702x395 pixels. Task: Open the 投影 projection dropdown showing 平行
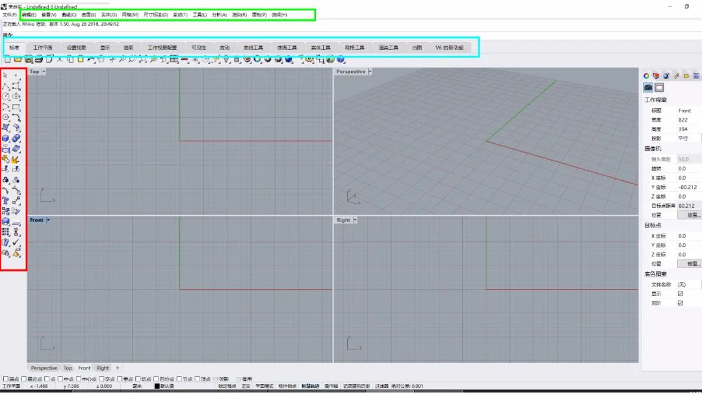tap(688, 138)
